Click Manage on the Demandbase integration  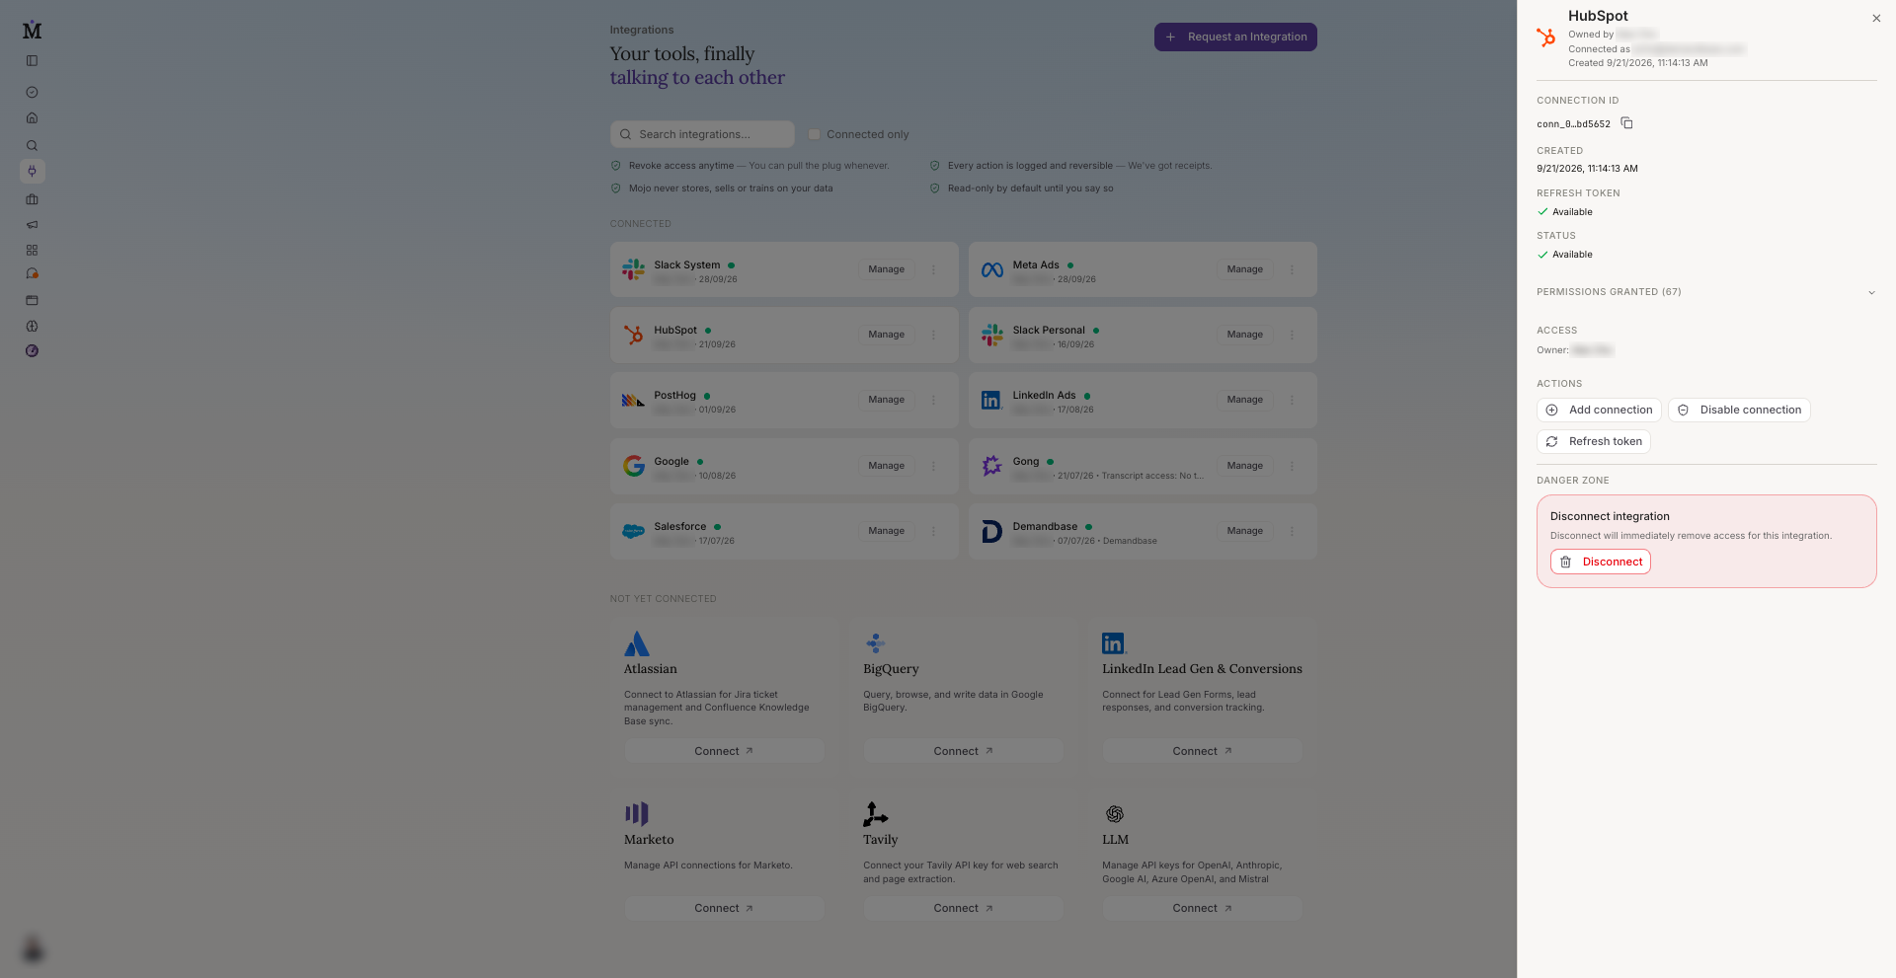[1244, 531]
